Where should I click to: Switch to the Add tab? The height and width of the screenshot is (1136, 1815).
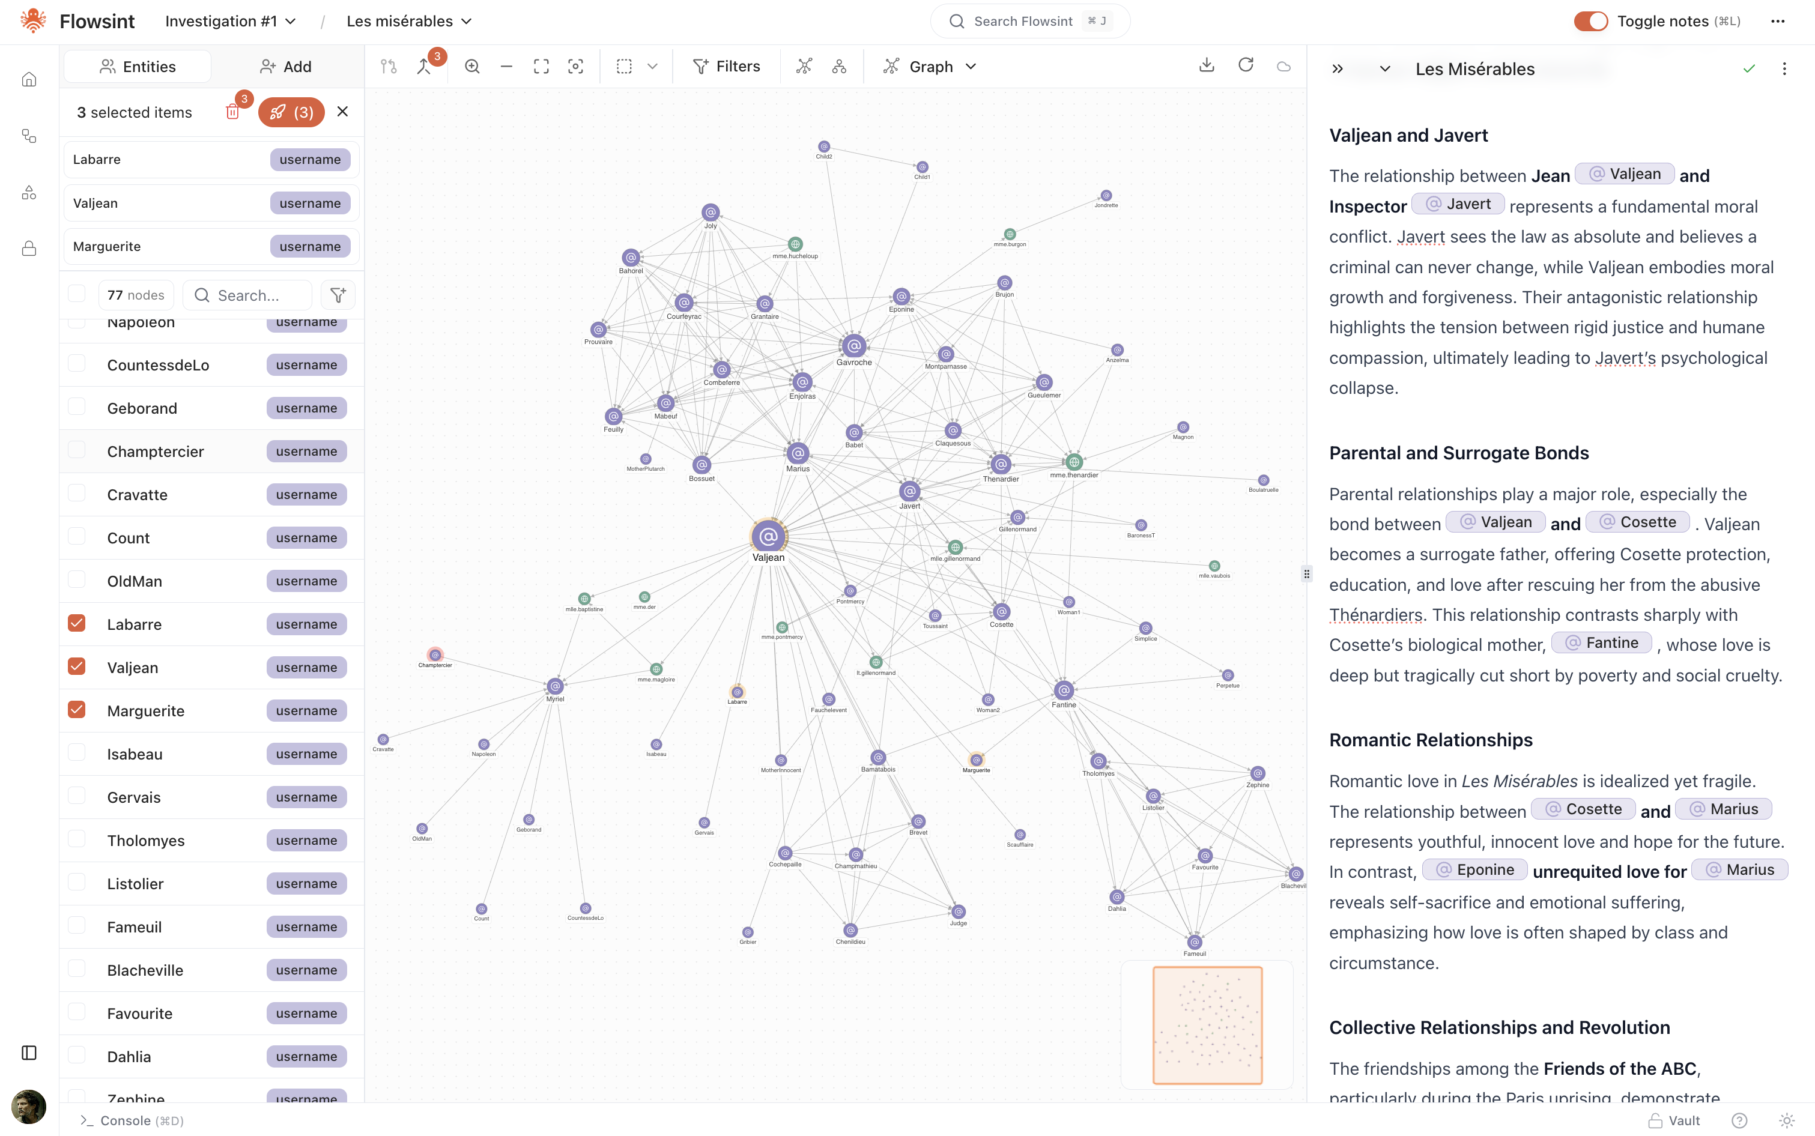[x=286, y=66]
